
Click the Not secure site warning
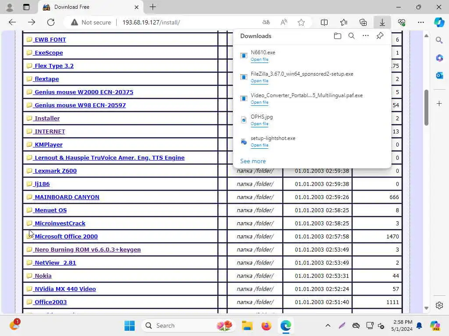point(91,22)
